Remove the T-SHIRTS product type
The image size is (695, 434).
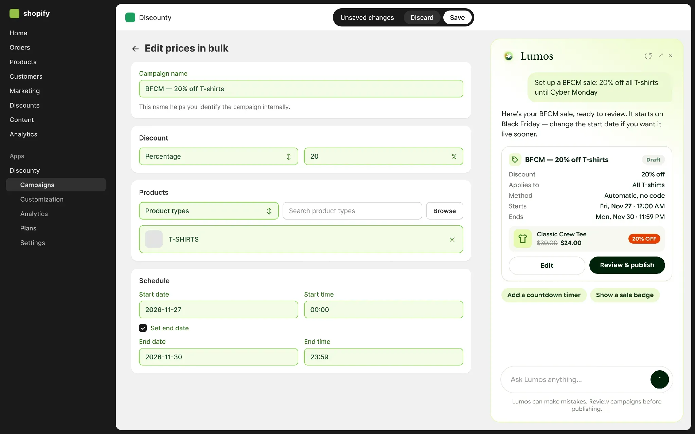(452, 240)
